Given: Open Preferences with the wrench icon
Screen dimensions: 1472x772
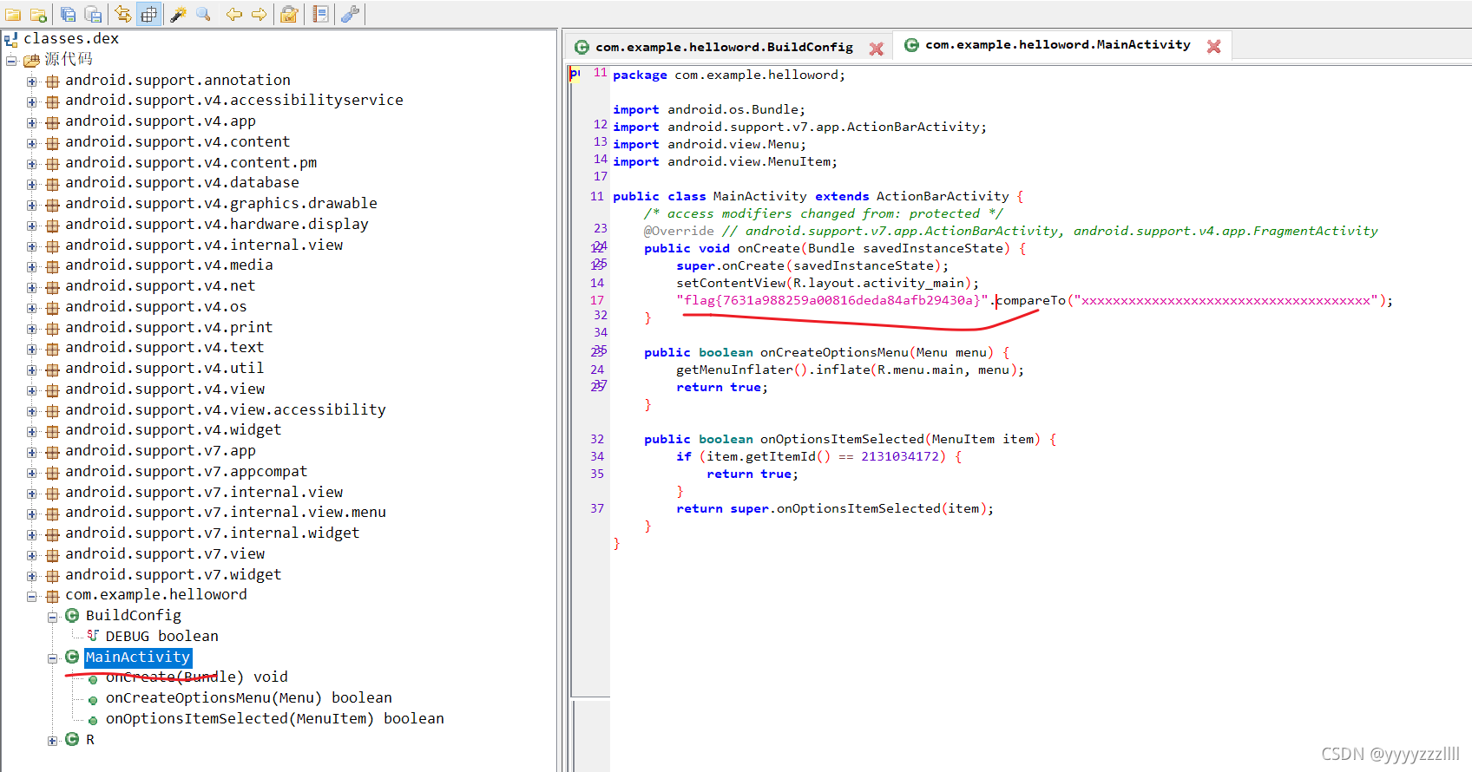Looking at the screenshot, I should (x=351, y=14).
